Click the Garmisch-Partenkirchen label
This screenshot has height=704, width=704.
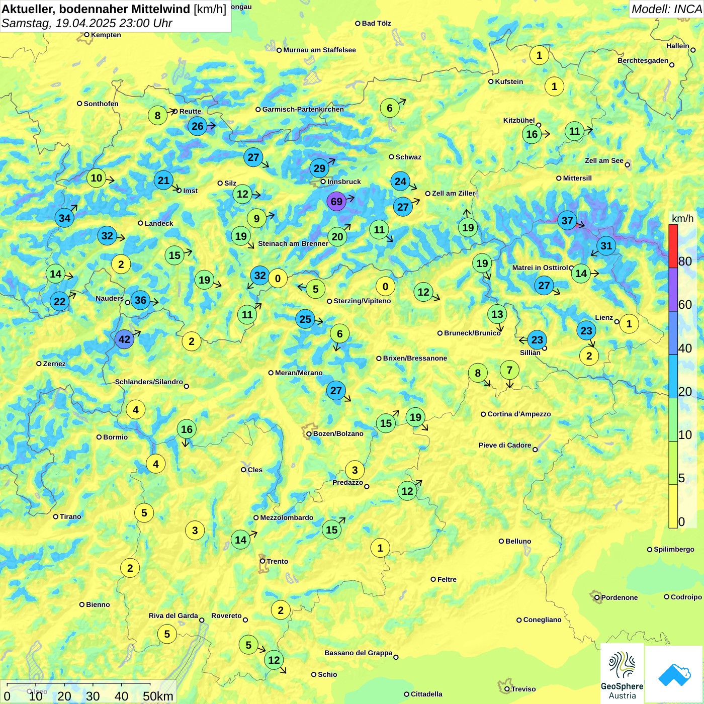pyautogui.click(x=303, y=109)
